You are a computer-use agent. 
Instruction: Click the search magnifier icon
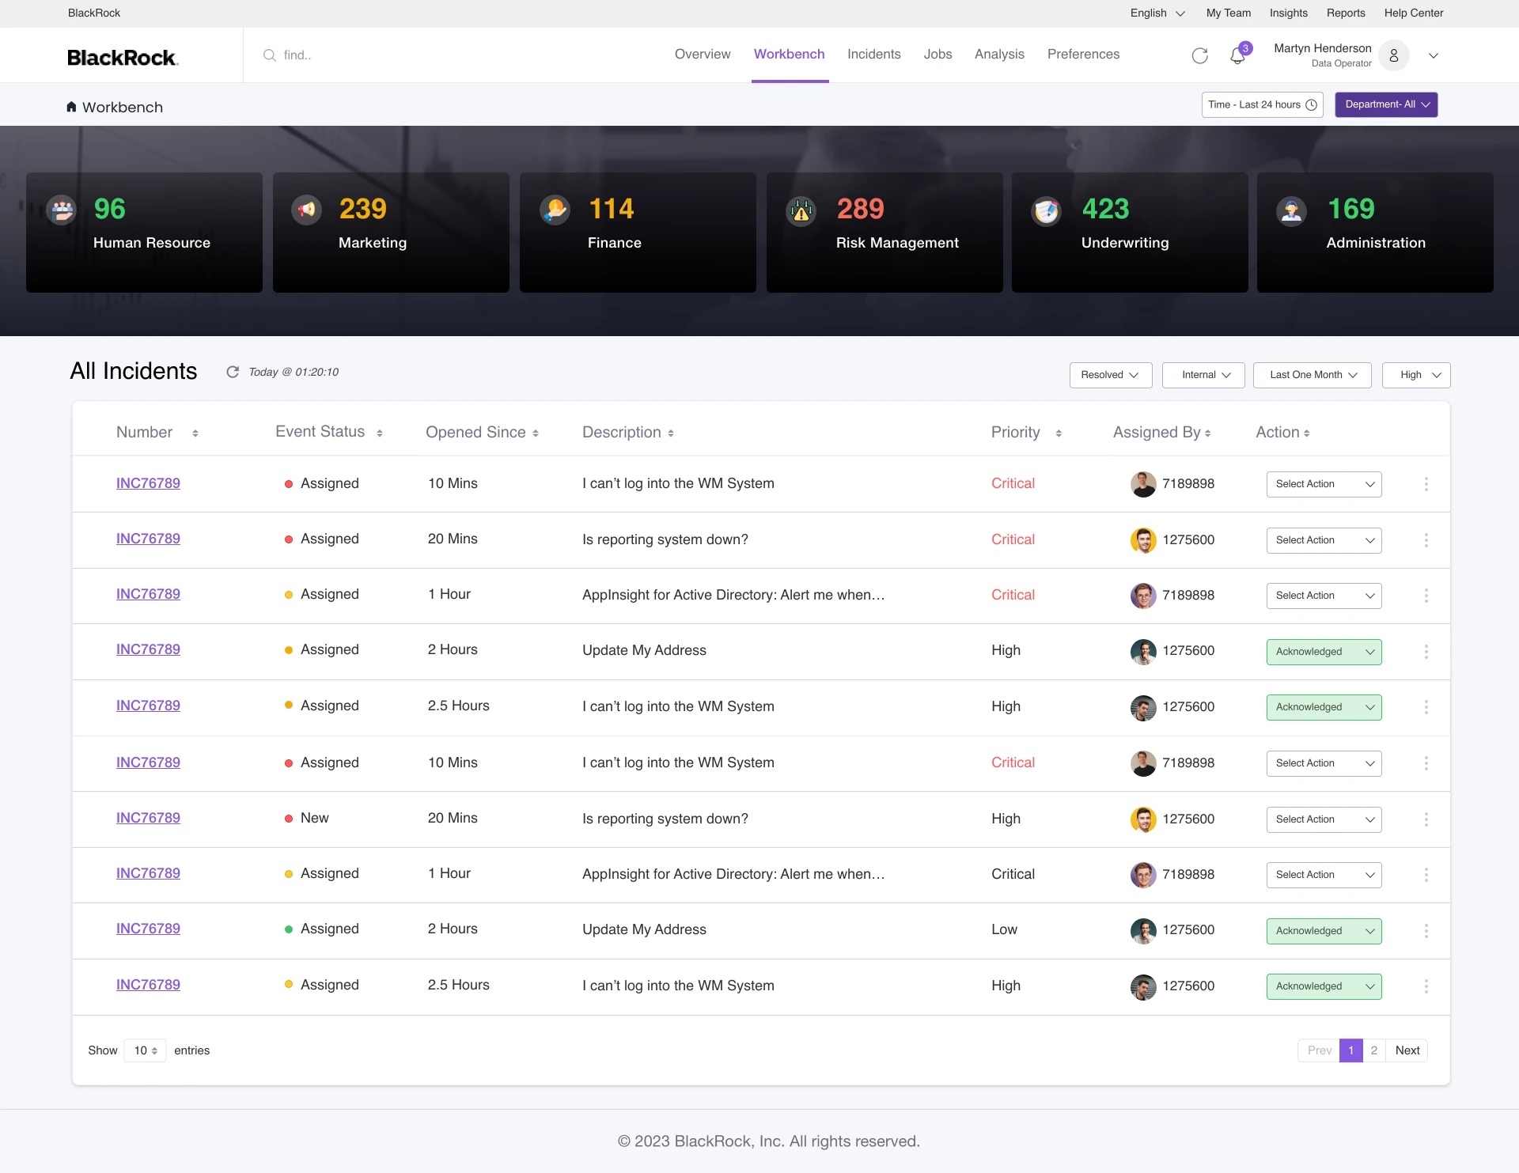coord(270,55)
